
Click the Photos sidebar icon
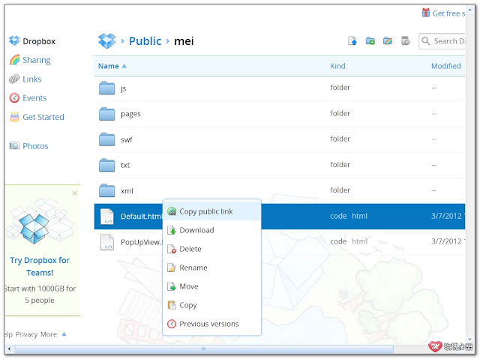14,145
